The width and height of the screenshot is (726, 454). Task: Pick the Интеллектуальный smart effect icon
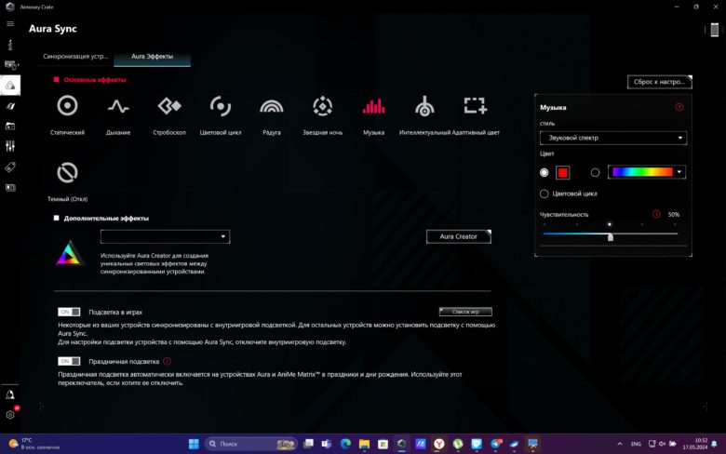click(x=424, y=106)
